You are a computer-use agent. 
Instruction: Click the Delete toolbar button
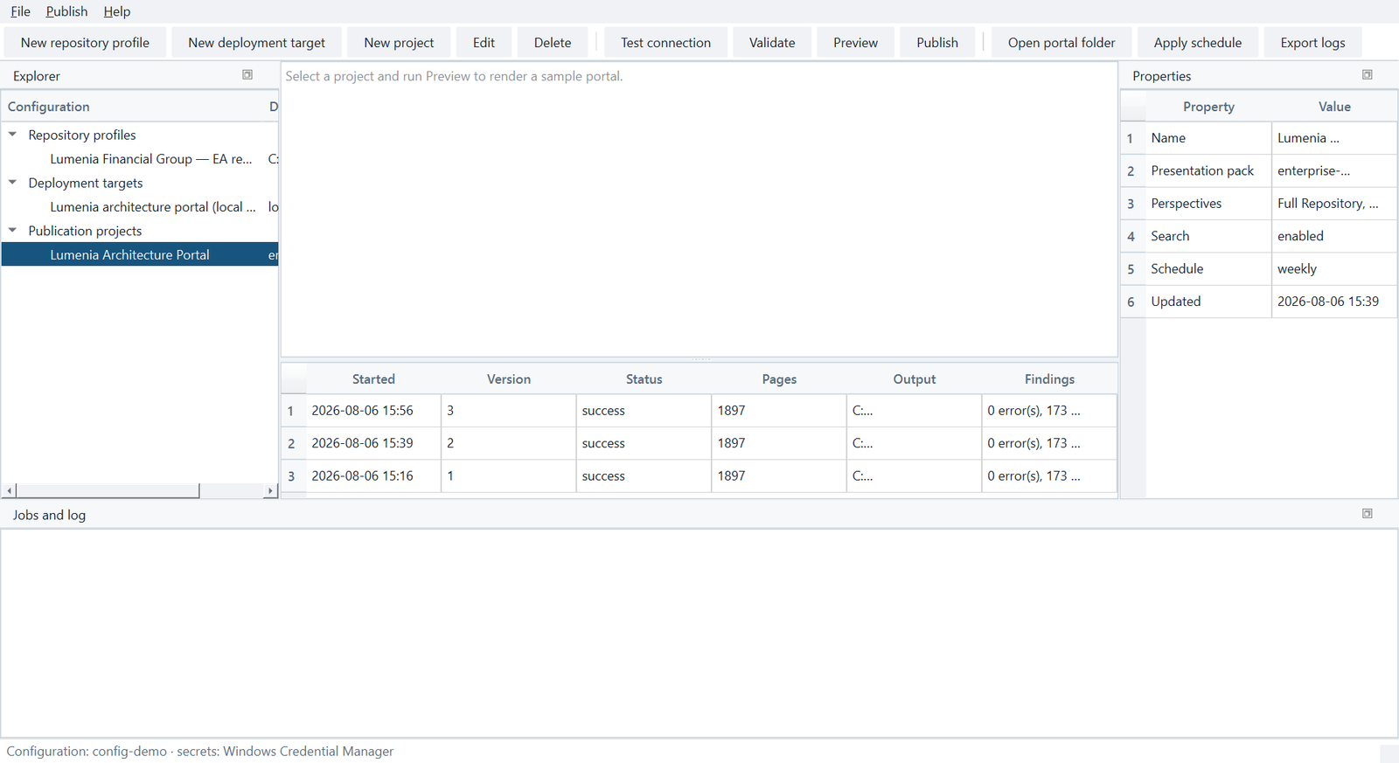[x=553, y=43]
